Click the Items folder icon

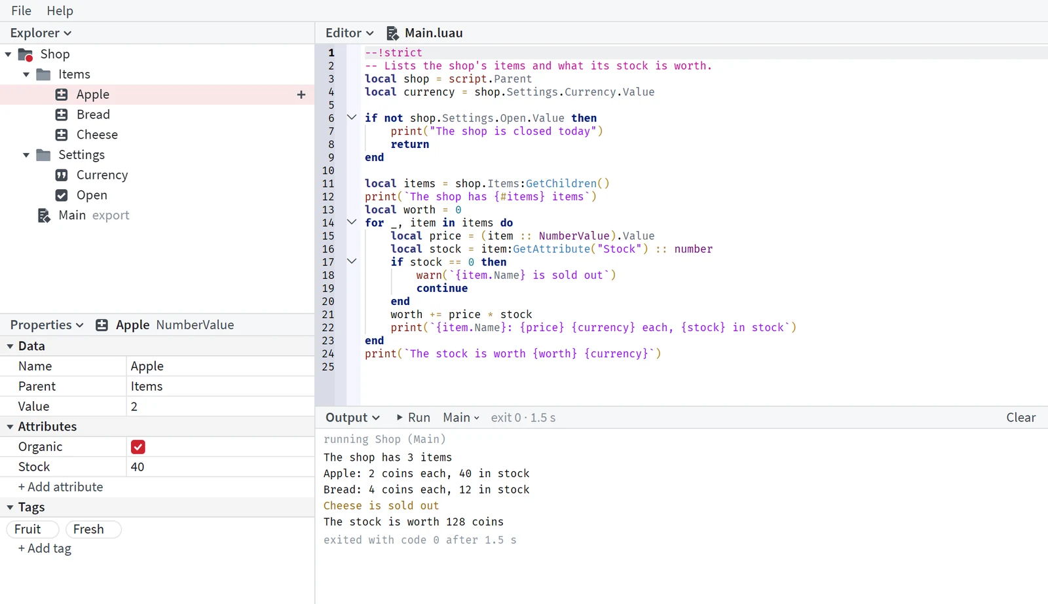click(43, 75)
